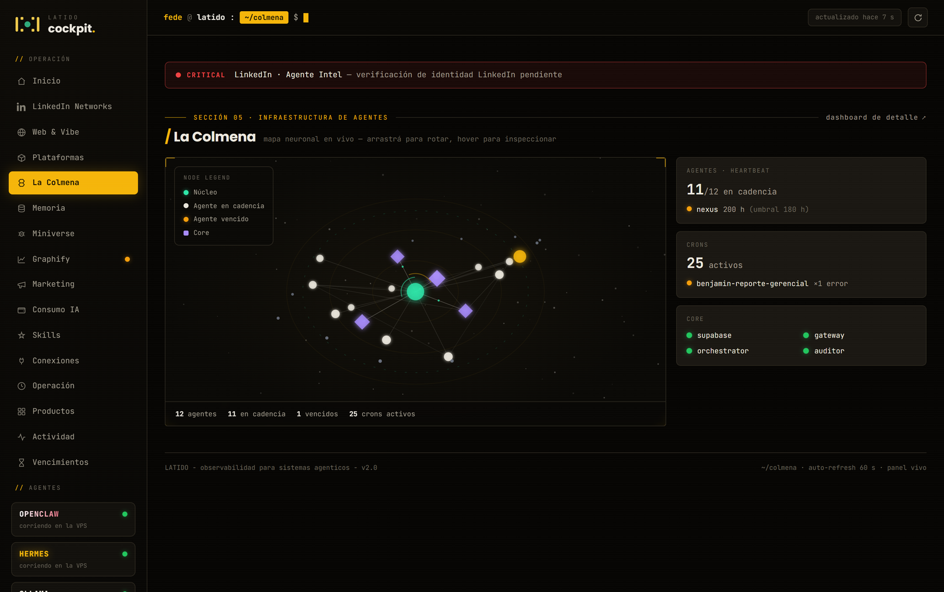Viewport: 944px width, 592px height.
Task: Click the Consumo IA card icon
Action: (21, 310)
